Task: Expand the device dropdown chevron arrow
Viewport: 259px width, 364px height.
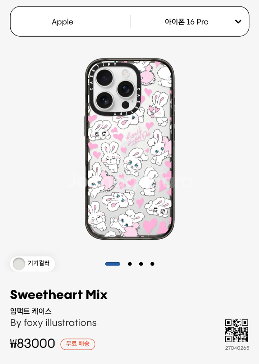Action: (238, 22)
